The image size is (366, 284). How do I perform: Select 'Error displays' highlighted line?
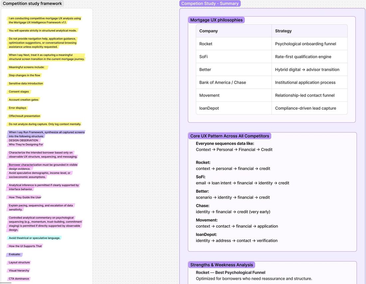pos(17,108)
